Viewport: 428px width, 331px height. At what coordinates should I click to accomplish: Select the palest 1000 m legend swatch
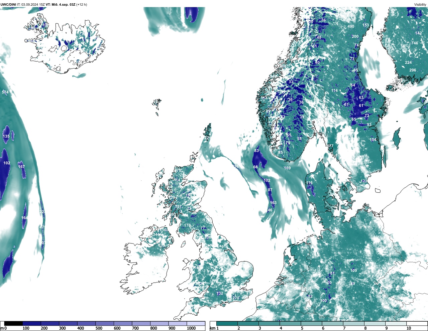click(196, 324)
